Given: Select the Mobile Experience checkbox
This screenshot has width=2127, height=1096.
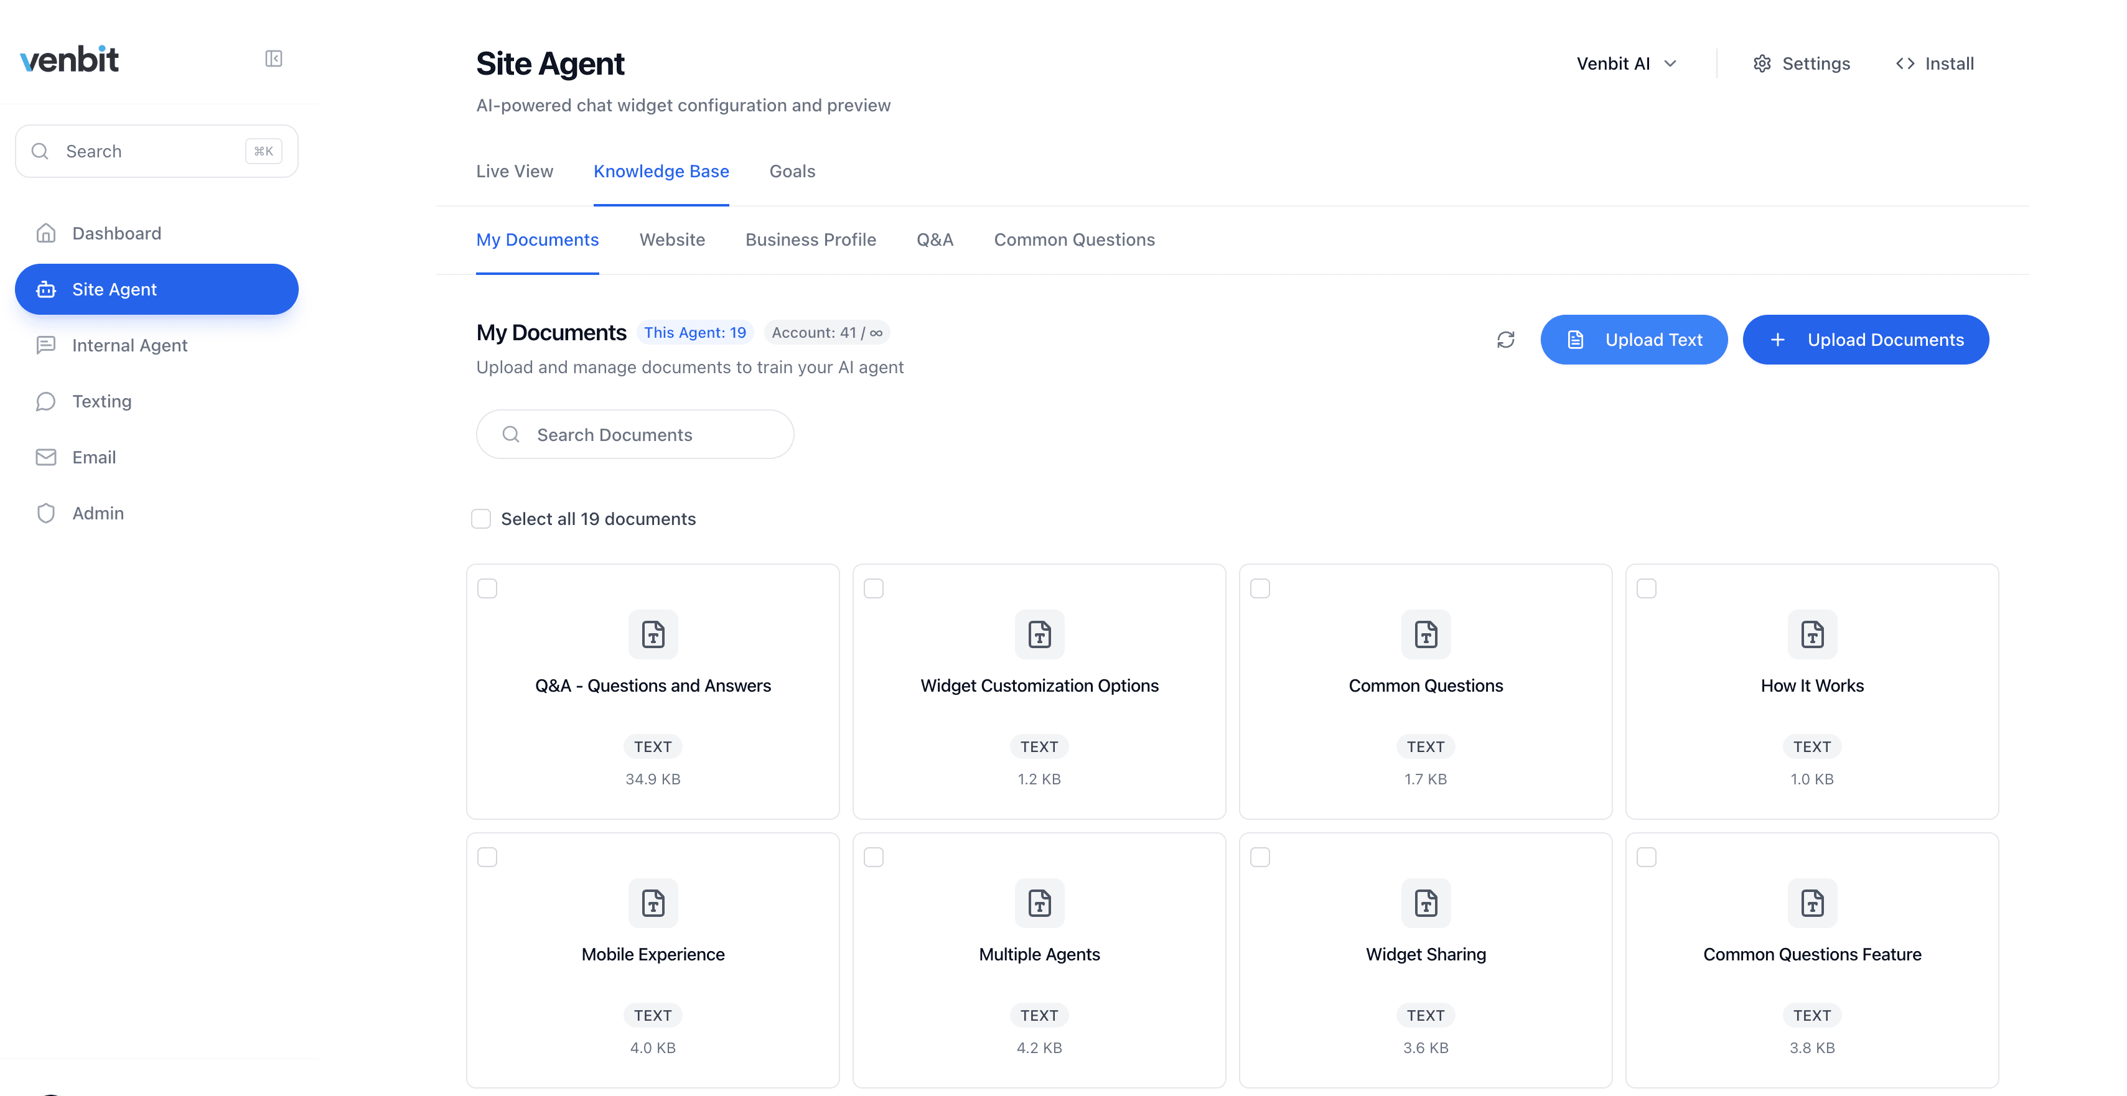Looking at the screenshot, I should (487, 858).
